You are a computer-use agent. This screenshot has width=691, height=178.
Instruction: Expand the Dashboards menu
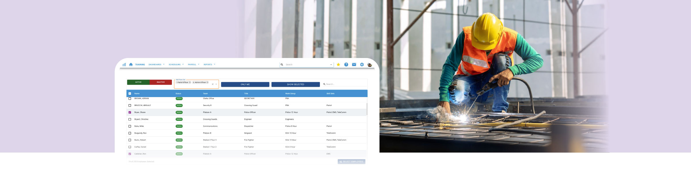tap(156, 65)
